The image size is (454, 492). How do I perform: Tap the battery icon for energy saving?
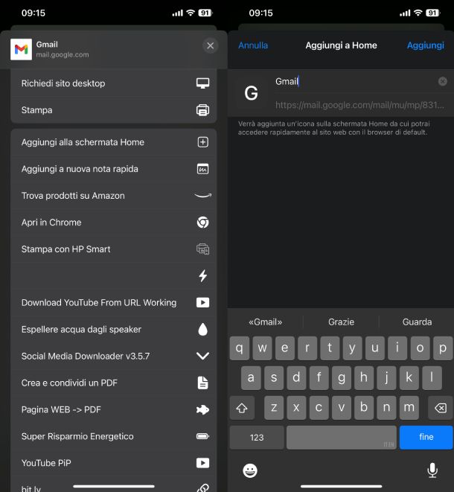coord(202,436)
